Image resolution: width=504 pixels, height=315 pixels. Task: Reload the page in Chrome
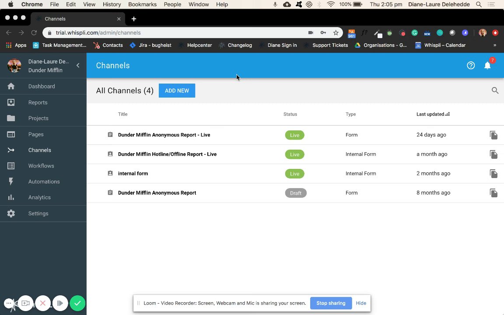[34, 32]
